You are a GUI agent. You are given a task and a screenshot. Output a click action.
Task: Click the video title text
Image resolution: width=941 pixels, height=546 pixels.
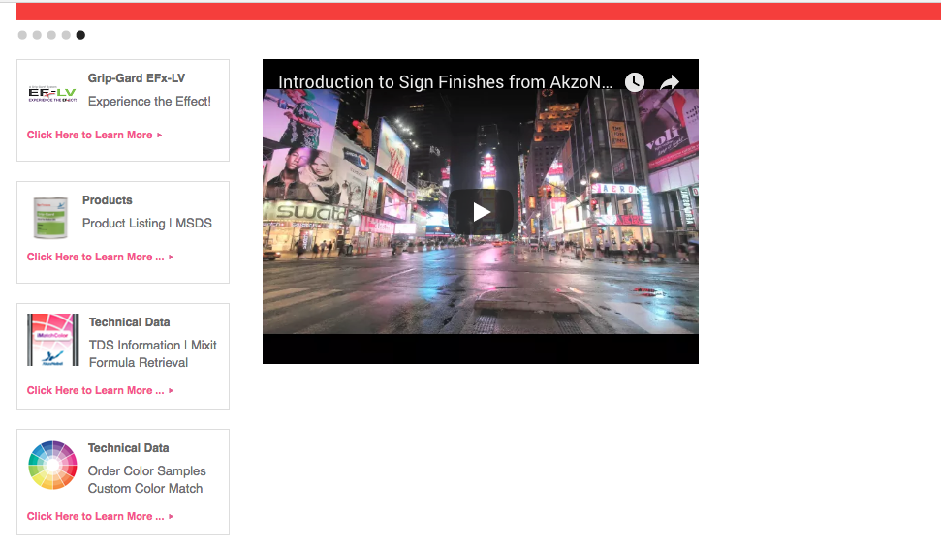[x=445, y=82]
